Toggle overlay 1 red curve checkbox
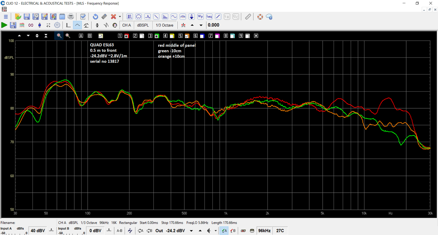The image size is (438, 235). pos(126,36)
